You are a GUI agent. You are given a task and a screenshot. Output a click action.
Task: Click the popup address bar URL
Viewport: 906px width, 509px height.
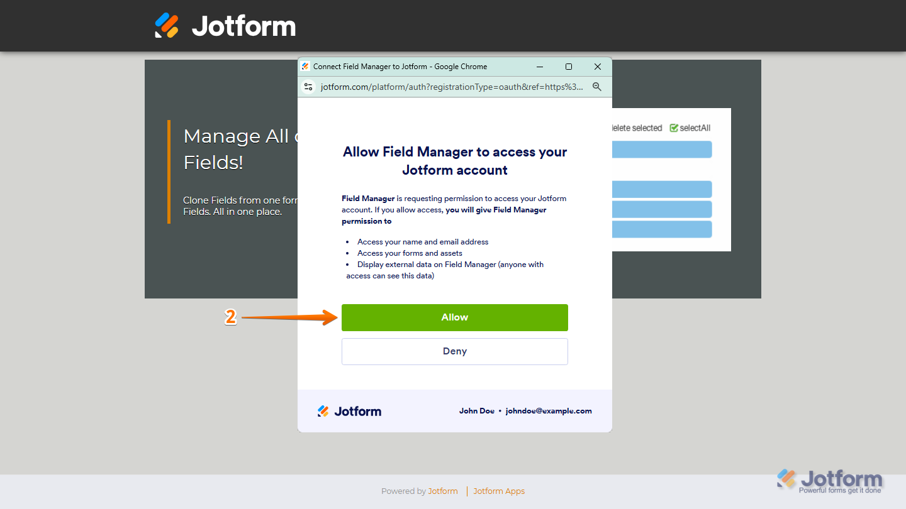click(452, 87)
